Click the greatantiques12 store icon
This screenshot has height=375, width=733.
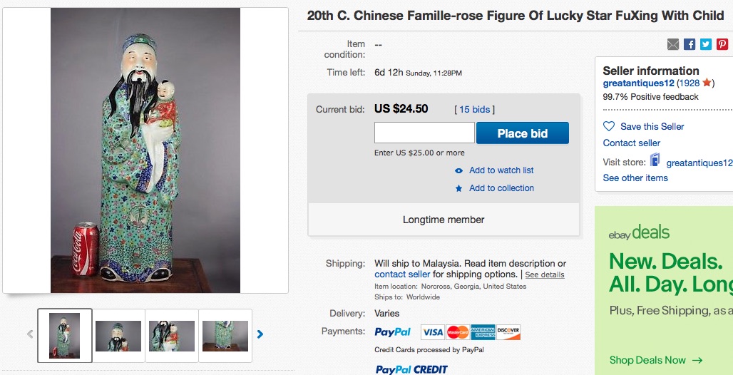pyautogui.click(x=655, y=161)
